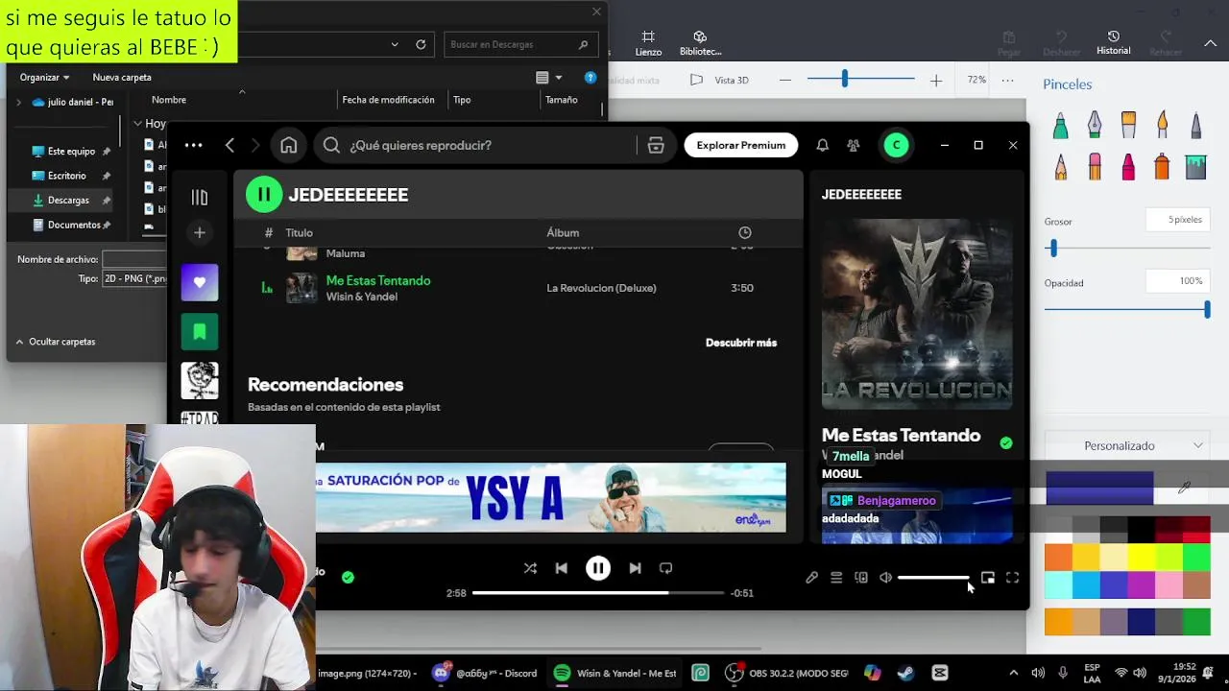This screenshot has width=1229, height=691.
Task: Open 'Wisin & Yandel' artist link in track row
Action: point(362,297)
